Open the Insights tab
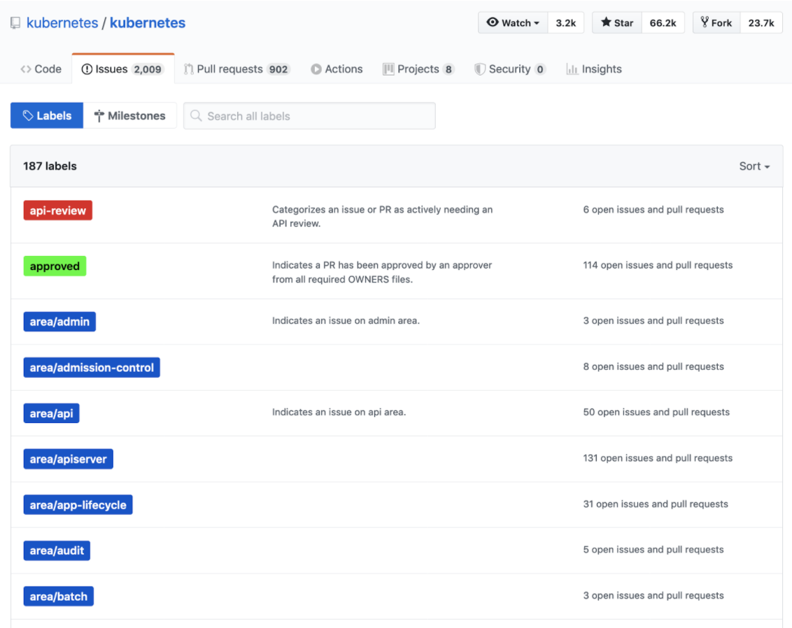Viewport: 792px width, 628px height. tap(594, 69)
